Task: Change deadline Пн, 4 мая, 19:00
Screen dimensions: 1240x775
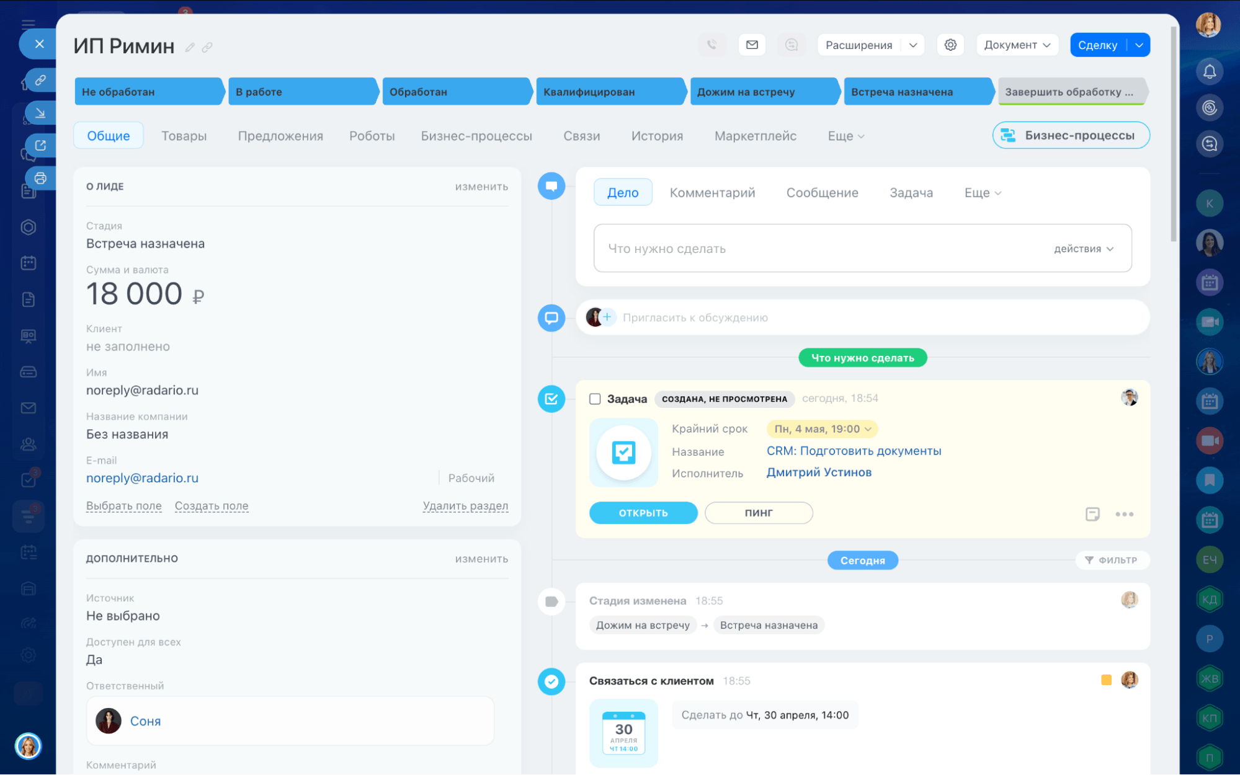Action: (x=823, y=429)
